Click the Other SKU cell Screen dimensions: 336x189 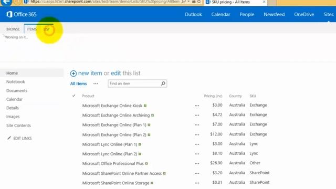pos(255,163)
